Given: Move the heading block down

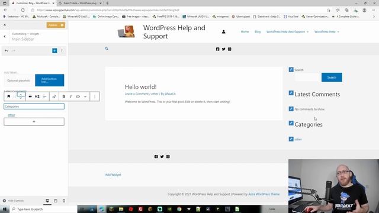Looking at the screenshot, I should point(21,98).
